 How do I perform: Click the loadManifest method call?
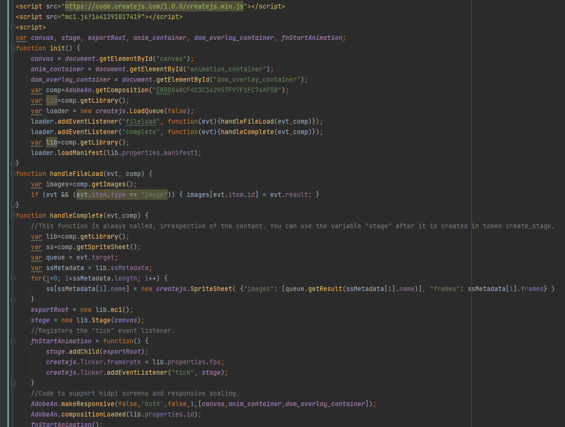[80, 153]
